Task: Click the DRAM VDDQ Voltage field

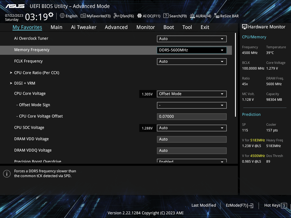Action: point(192,150)
